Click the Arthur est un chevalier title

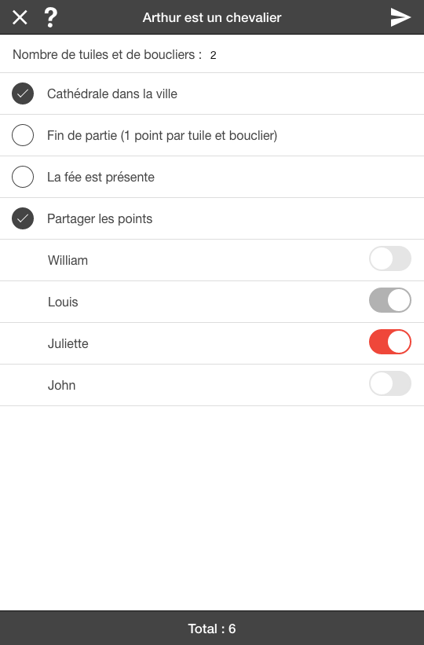(x=212, y=18)
